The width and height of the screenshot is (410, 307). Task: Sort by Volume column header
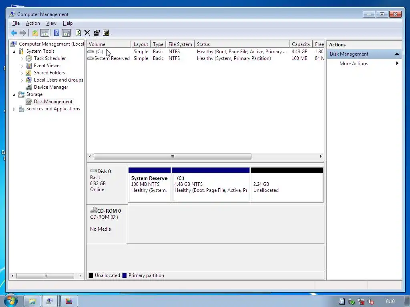tap(109, 44)
